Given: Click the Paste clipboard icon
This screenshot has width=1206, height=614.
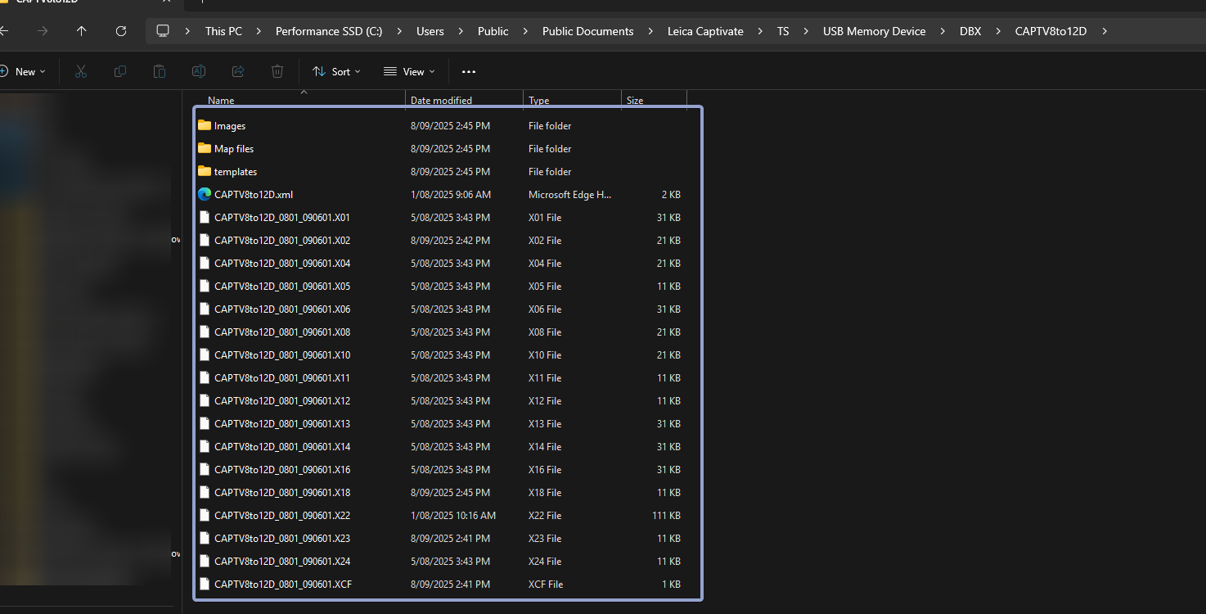Looking at the screenshot, I should 160,72.
